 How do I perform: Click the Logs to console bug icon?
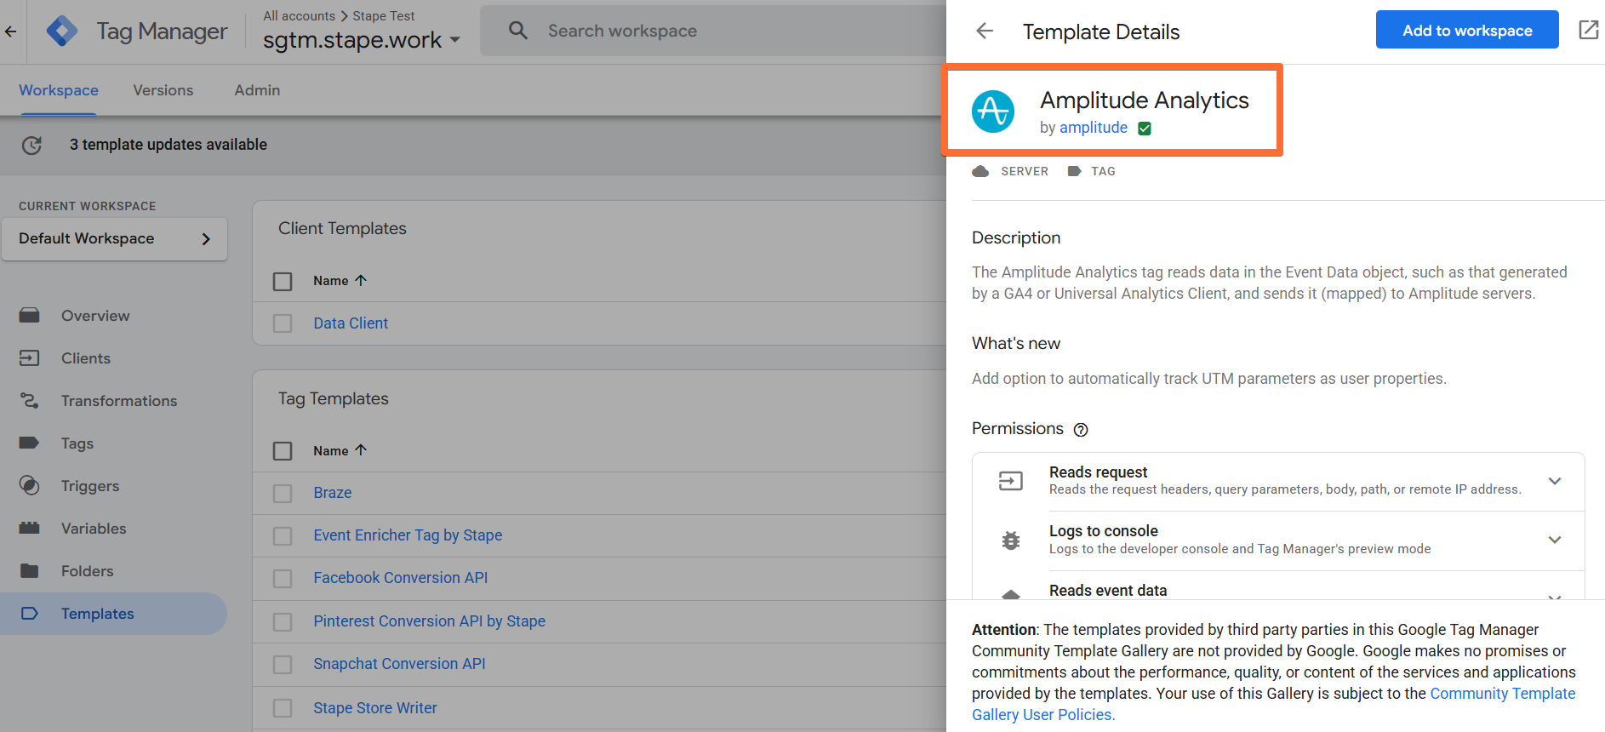(1011, 540)
